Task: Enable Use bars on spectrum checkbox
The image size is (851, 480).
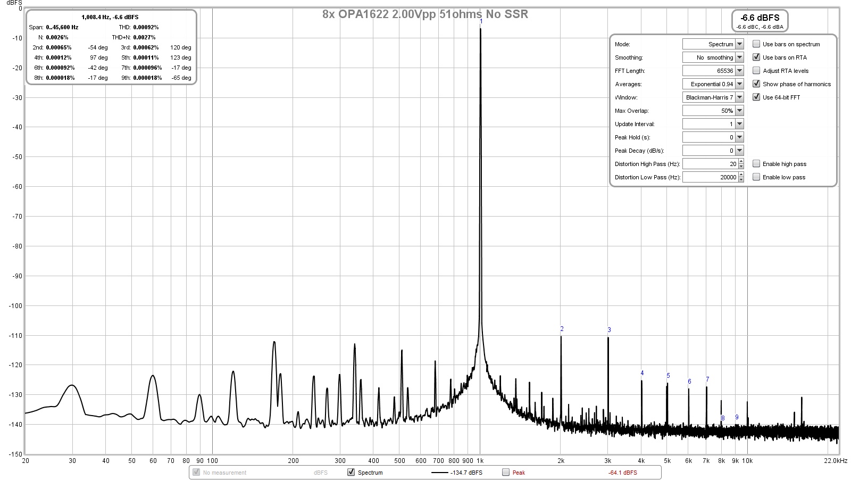Action: [756, 44]
